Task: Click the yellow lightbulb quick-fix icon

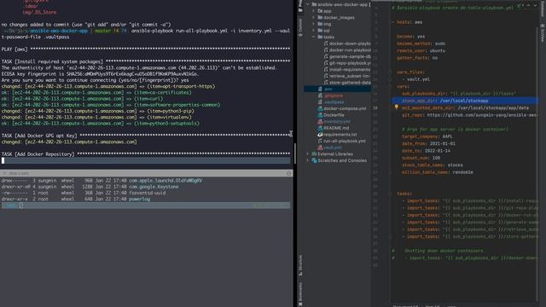Action: click(x=396, y=107)
